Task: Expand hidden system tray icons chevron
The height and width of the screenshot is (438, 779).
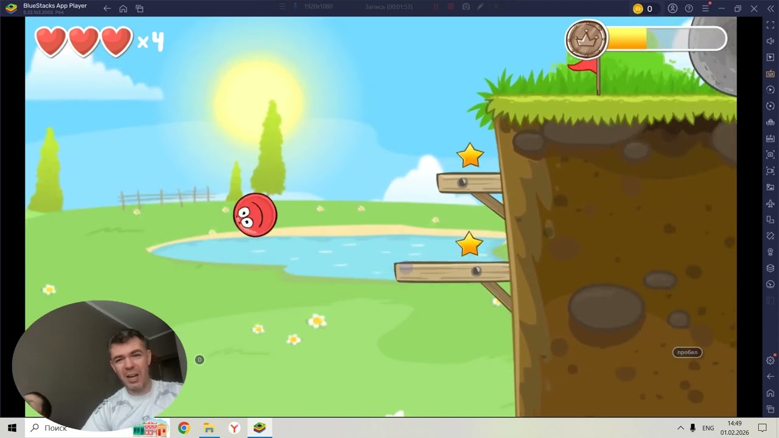Action: point(680,428)
